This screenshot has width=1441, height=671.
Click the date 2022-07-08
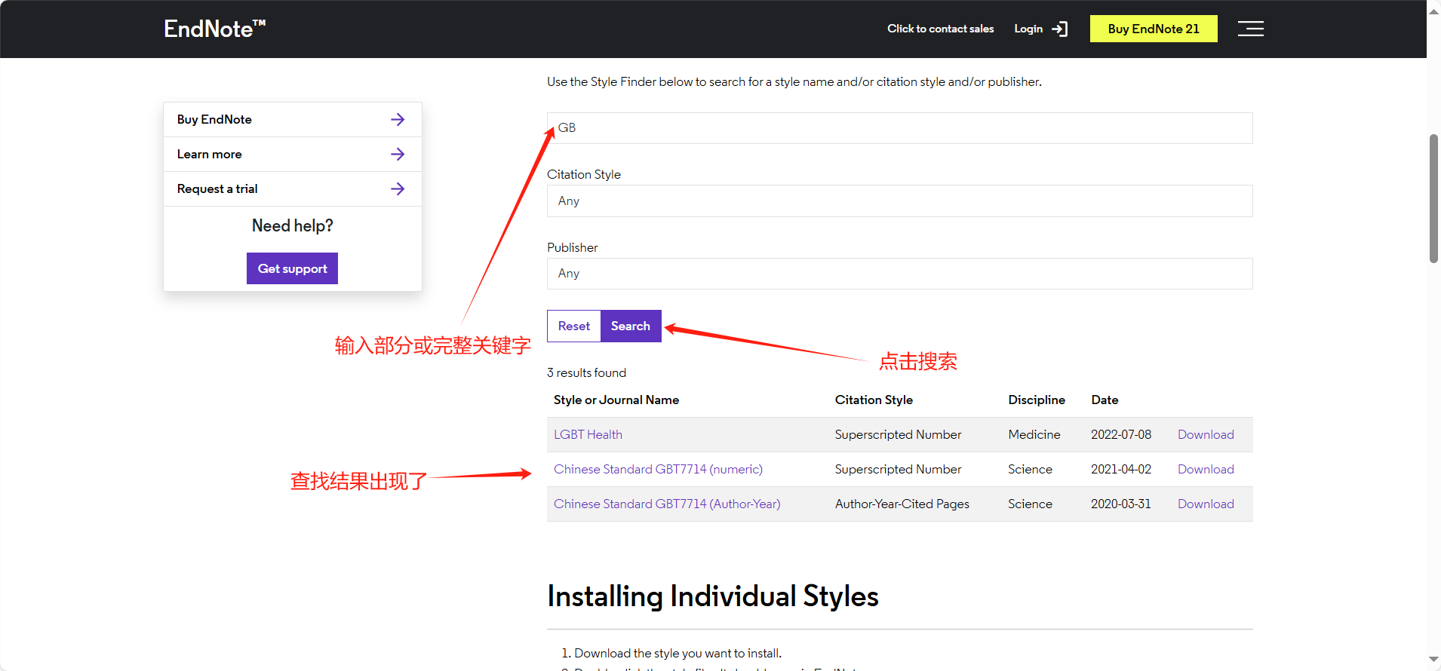click(1121, 434)
